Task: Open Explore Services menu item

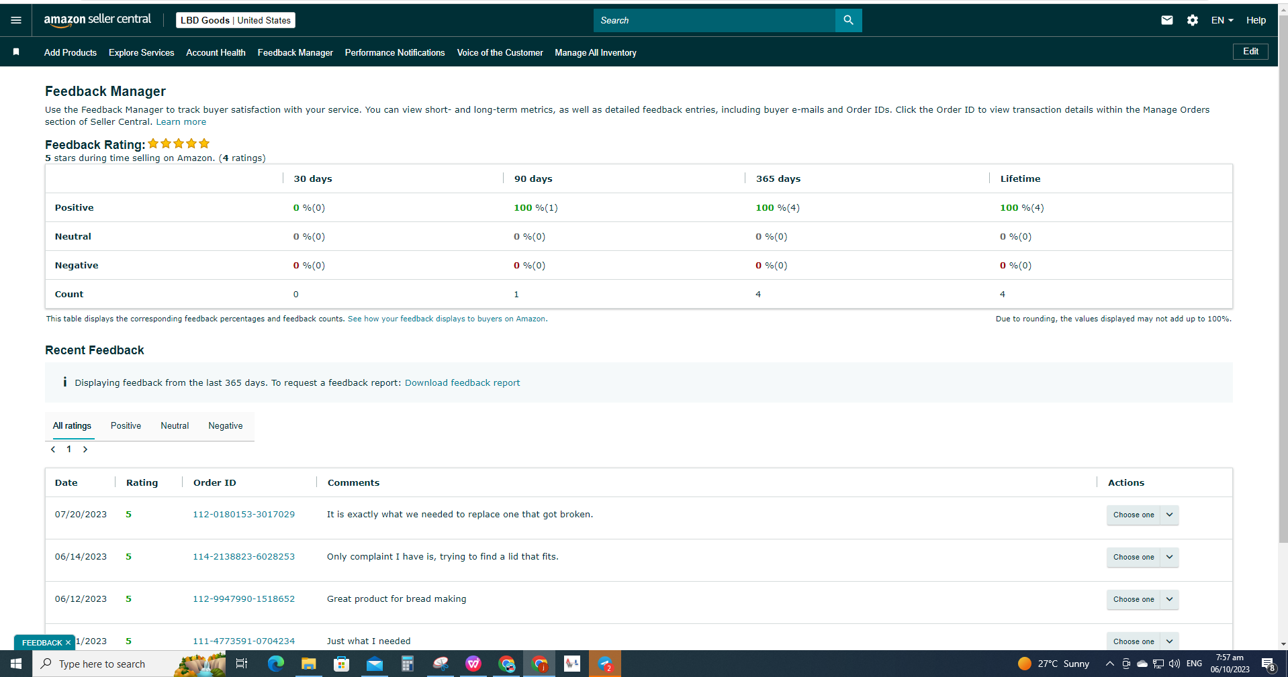Action: point(142,52)
